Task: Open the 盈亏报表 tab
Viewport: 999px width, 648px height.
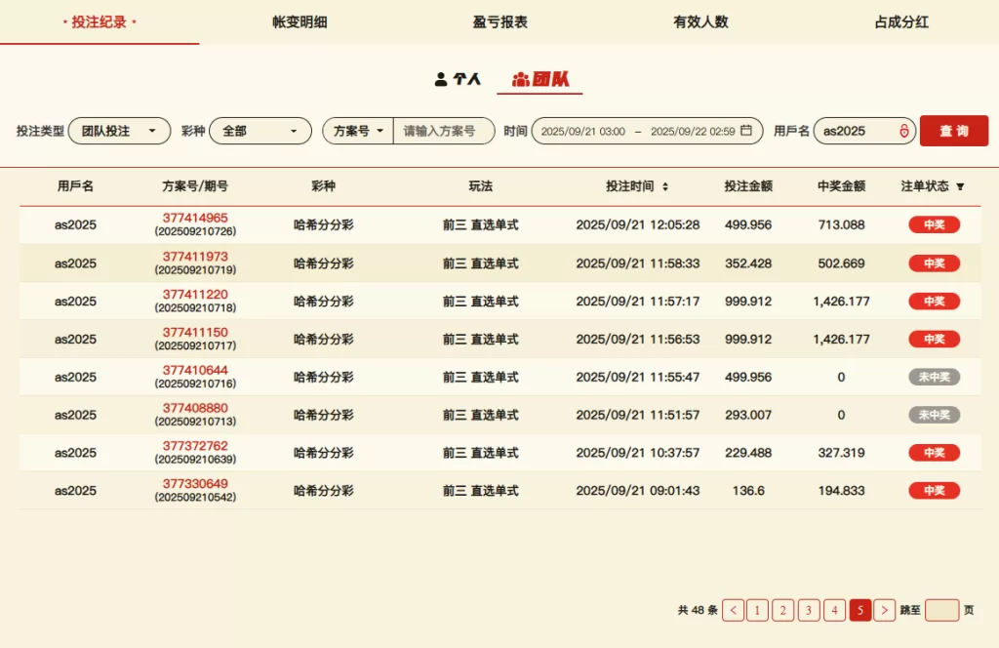Action: 499,21
